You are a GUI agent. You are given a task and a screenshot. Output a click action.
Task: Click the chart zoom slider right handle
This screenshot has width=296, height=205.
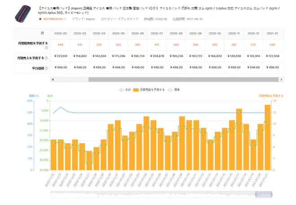(273, 194)
